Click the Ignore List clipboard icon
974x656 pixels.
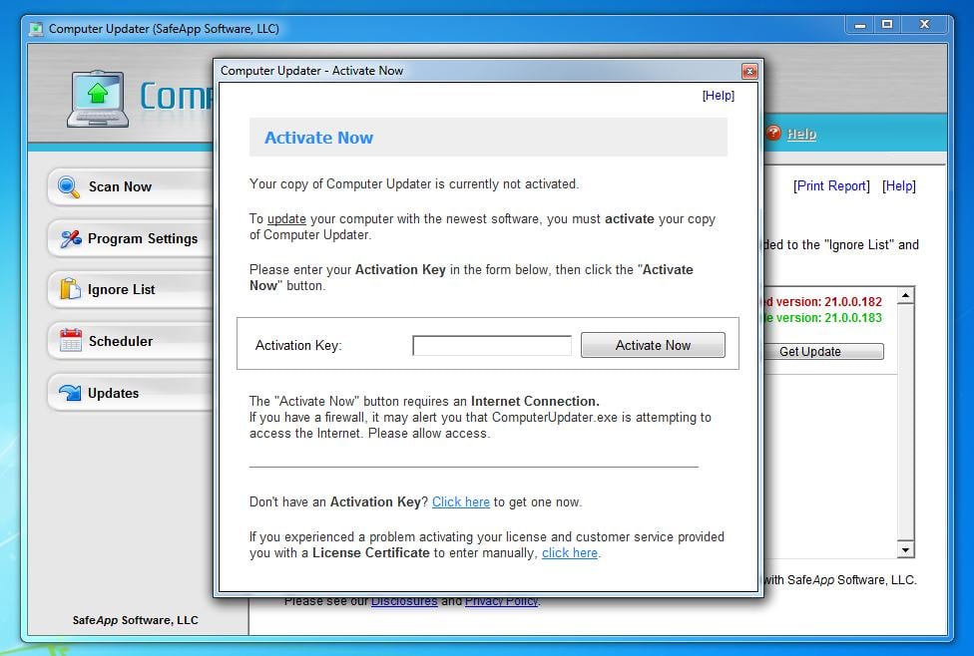click(x=70, y=289)
